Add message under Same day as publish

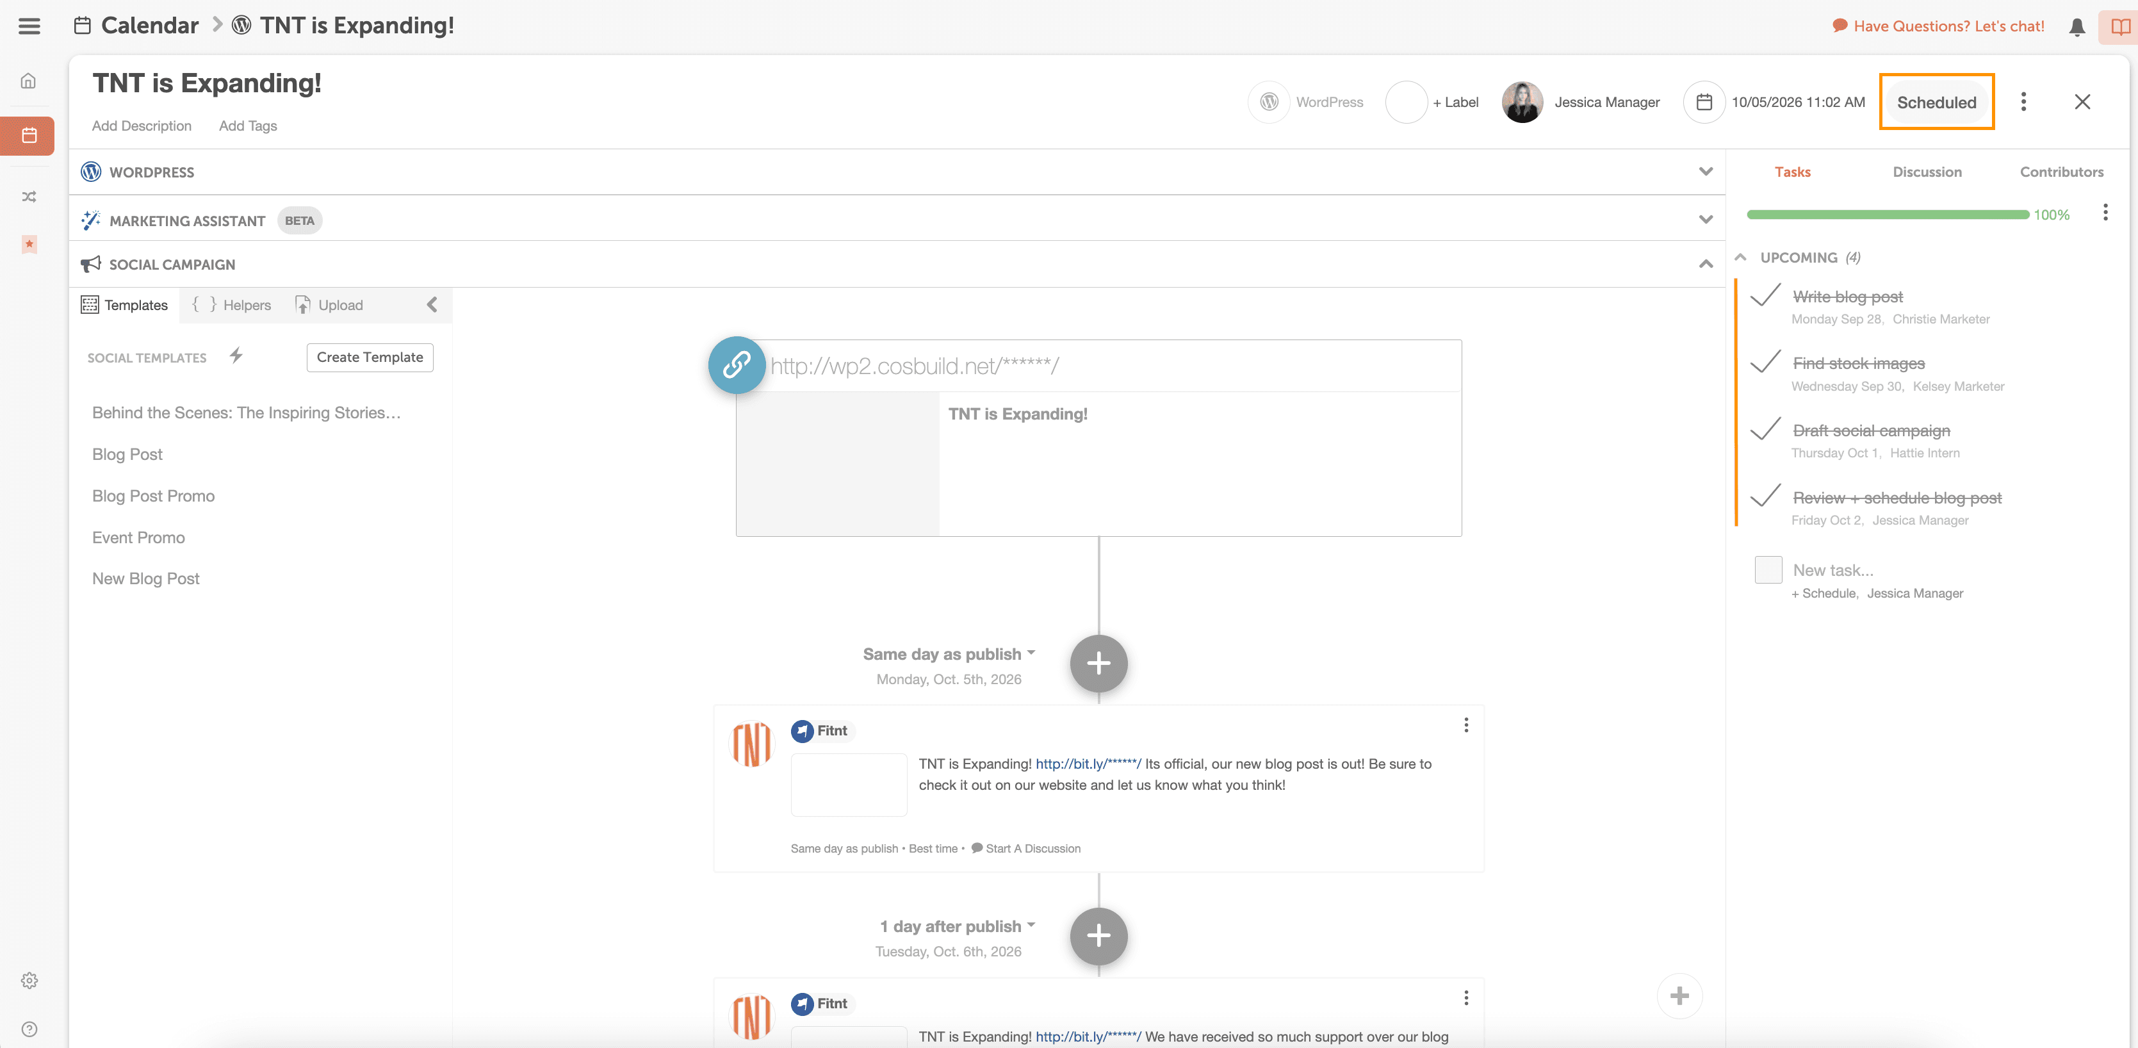[1098, 663]
